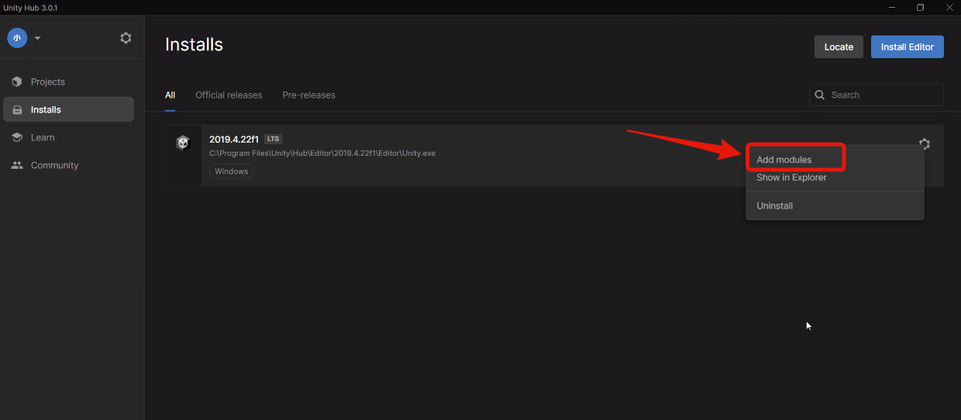Click the Installs lock-shaped icon

pyautogui.click(x=17, y=109)
